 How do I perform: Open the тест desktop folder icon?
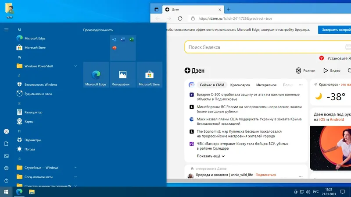click(9, 11)
